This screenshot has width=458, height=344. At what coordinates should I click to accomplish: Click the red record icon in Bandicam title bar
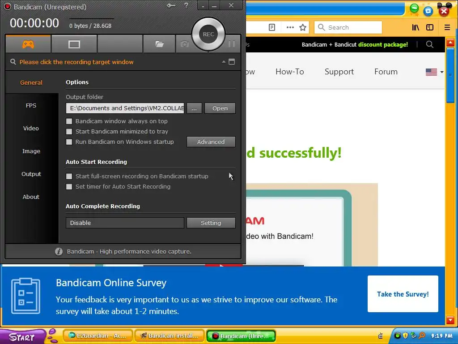(8, 6)
